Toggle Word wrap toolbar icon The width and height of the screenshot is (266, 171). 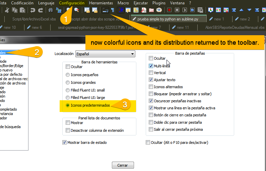tap(105, 10)
